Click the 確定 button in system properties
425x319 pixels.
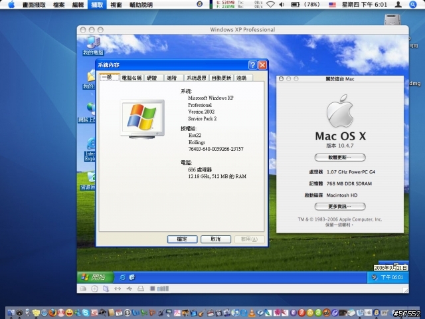point(182,239)
